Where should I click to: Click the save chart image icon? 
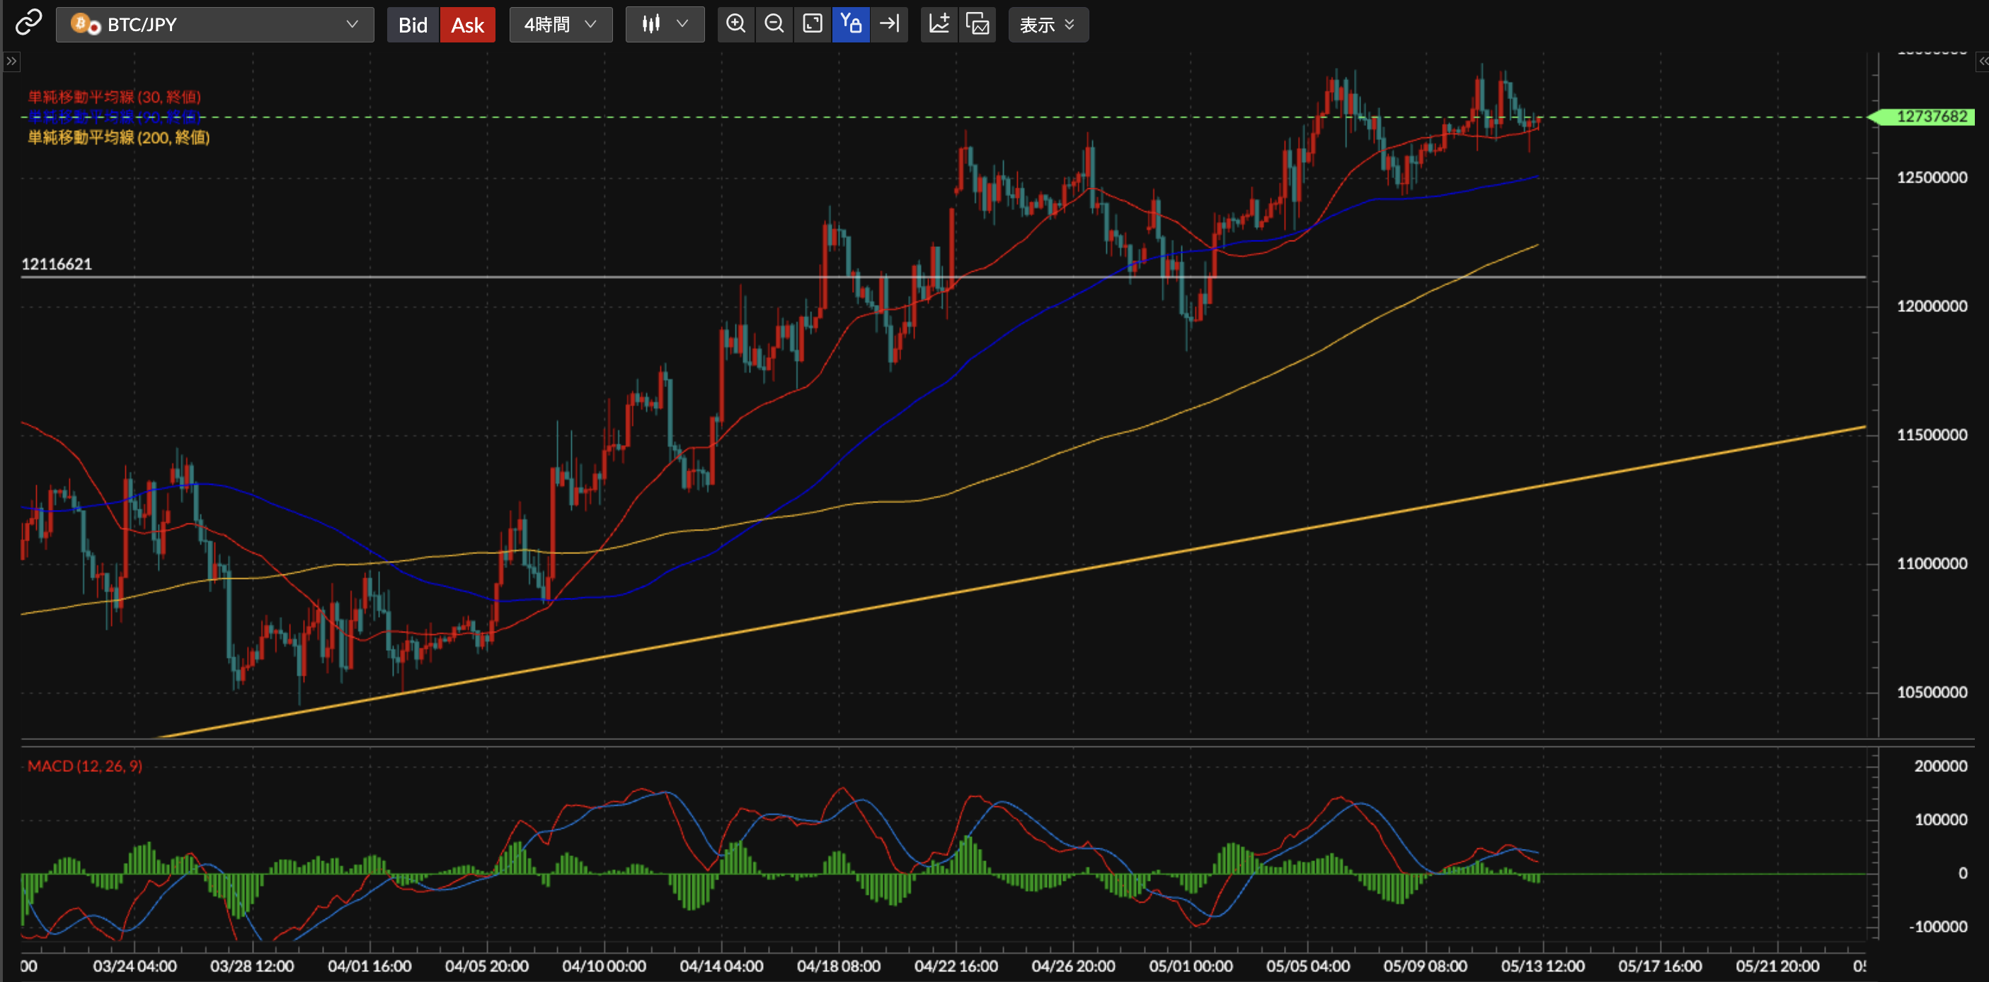click(978, 24)
